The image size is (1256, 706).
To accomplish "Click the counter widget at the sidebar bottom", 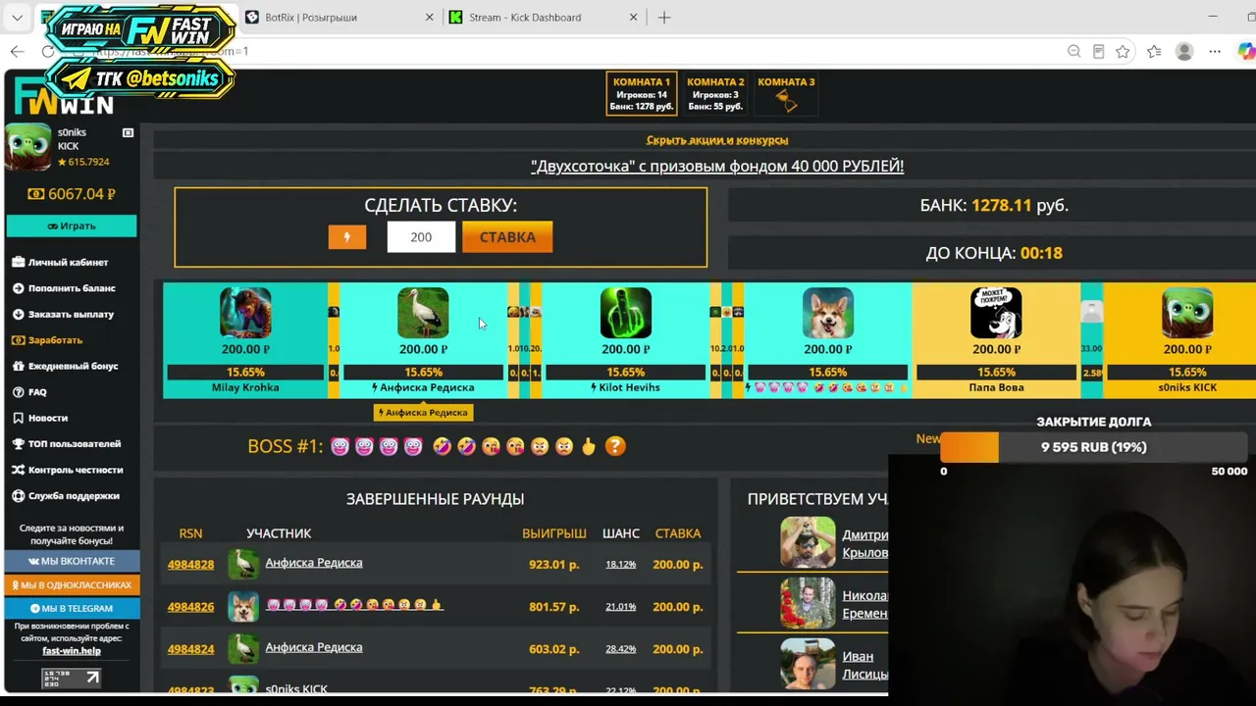I will (71, 678).
